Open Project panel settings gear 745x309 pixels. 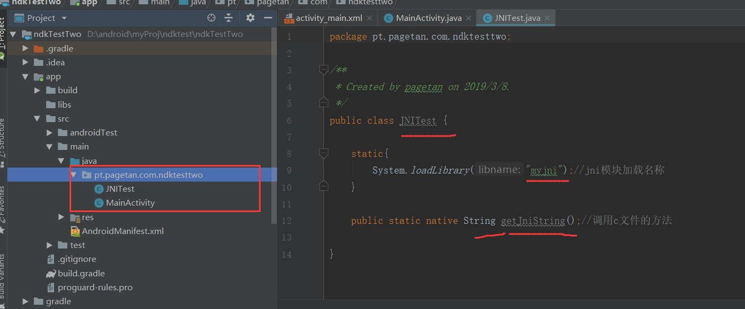(x=250, y=18)
